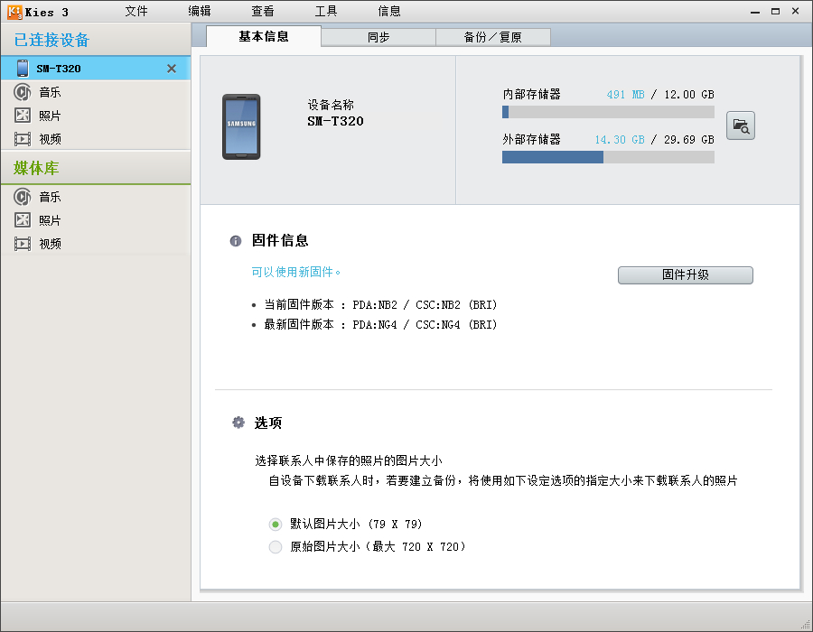Click the Samsung tablet device image

[x=241, y=127]
